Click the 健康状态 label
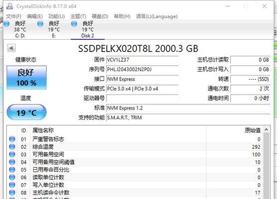Viewport: 277px width, 199px height. 25,60
